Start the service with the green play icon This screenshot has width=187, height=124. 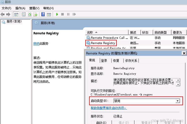[x=57, y=14]
